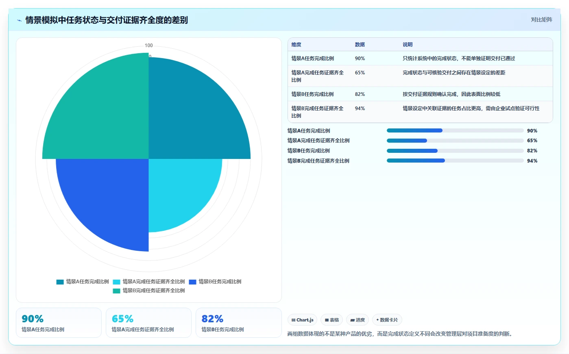This screenshot has height=354, width=569.
Task: Click progress bar for 情景A任务完成比例
Action: (x=455, y=130)
